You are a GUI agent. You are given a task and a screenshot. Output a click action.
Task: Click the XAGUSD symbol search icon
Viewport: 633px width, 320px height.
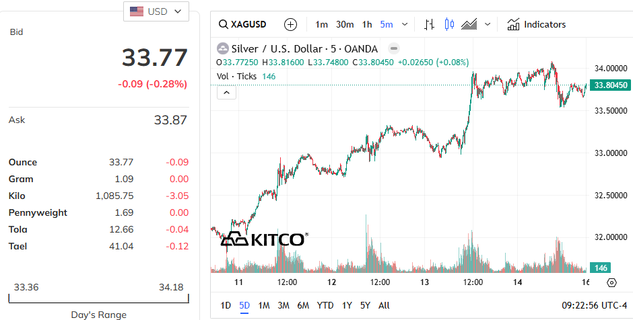(x=224, y=25)
